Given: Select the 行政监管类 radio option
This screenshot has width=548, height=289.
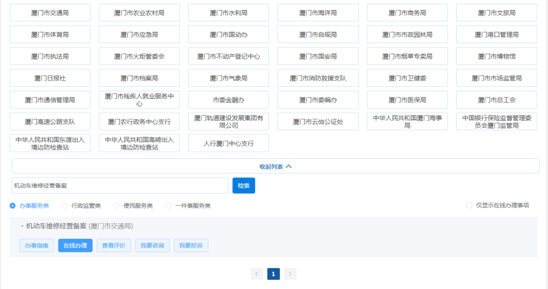Looking at the screenshot, I should tap(64, 206).
